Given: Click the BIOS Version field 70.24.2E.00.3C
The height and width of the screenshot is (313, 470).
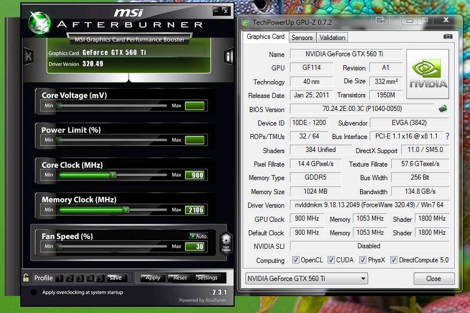Looking at the screenshot, I should (x=362, y=109).
